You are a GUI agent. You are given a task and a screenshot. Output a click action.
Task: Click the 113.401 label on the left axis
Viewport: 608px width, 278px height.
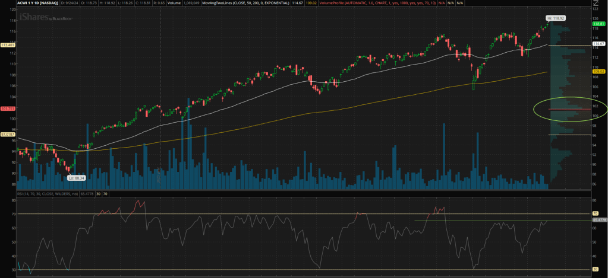(x=8, y=45)
